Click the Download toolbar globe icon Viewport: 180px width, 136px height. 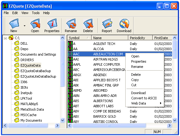point(124,24)
